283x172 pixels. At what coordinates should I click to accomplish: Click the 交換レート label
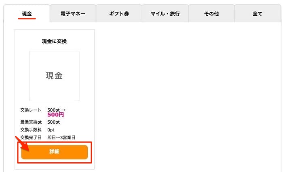click(x=31, y=110)
